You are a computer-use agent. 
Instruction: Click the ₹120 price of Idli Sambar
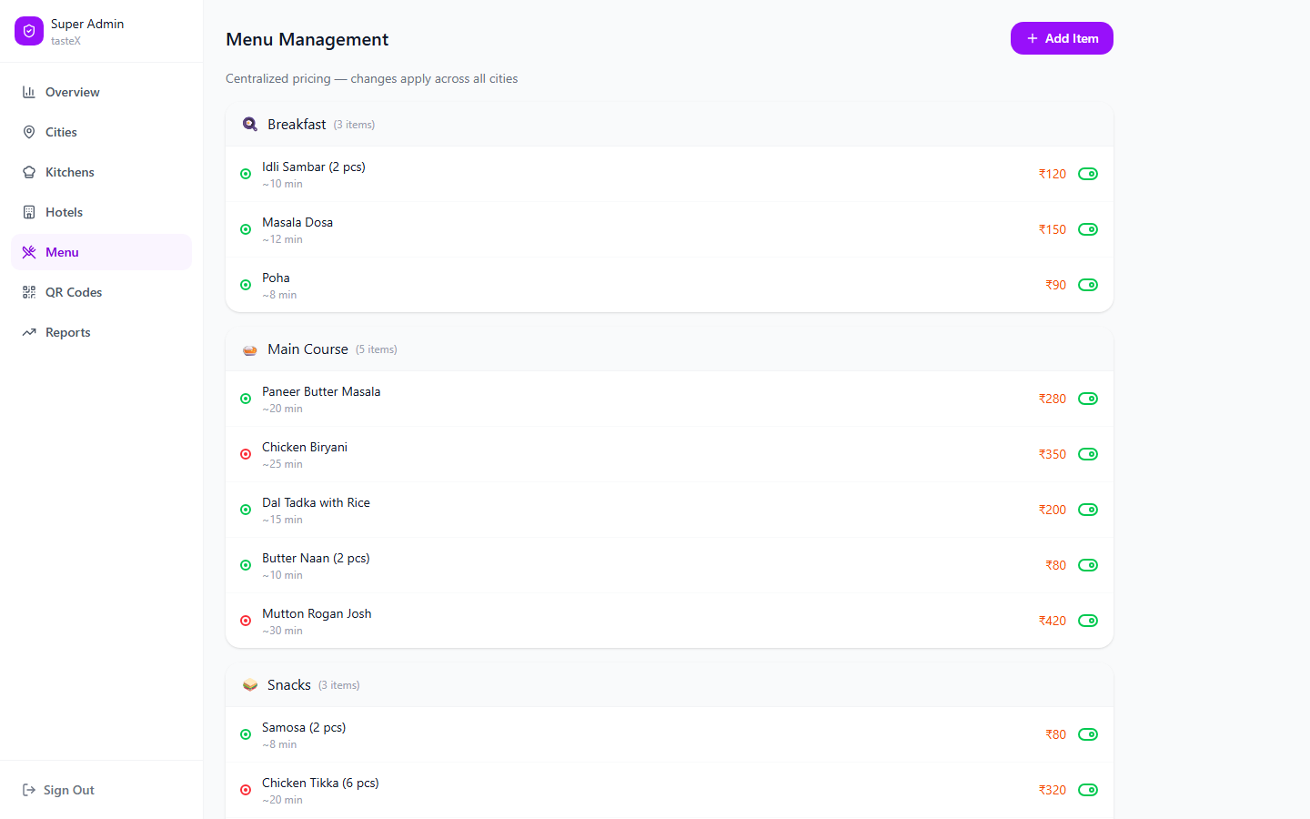pos(1053,174)
